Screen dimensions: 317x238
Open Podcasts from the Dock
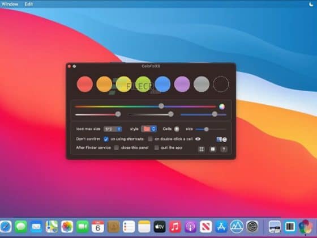pos(190,227)
